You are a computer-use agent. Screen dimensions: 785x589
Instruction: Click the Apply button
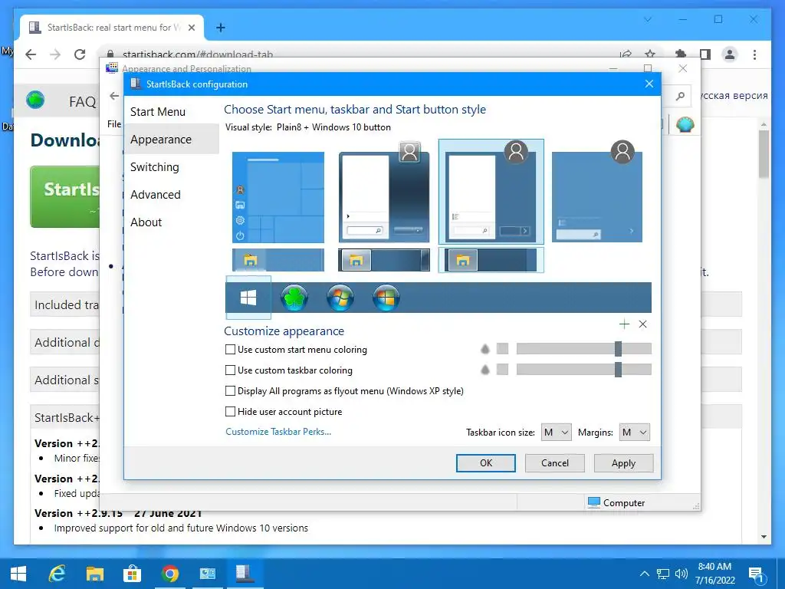(623, 462)
